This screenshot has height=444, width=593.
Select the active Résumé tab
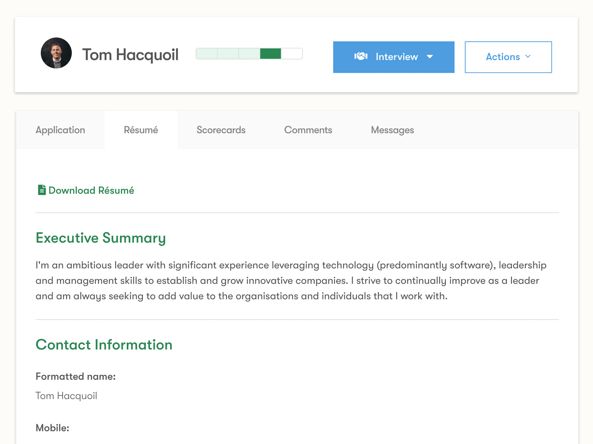click(141, 130)
